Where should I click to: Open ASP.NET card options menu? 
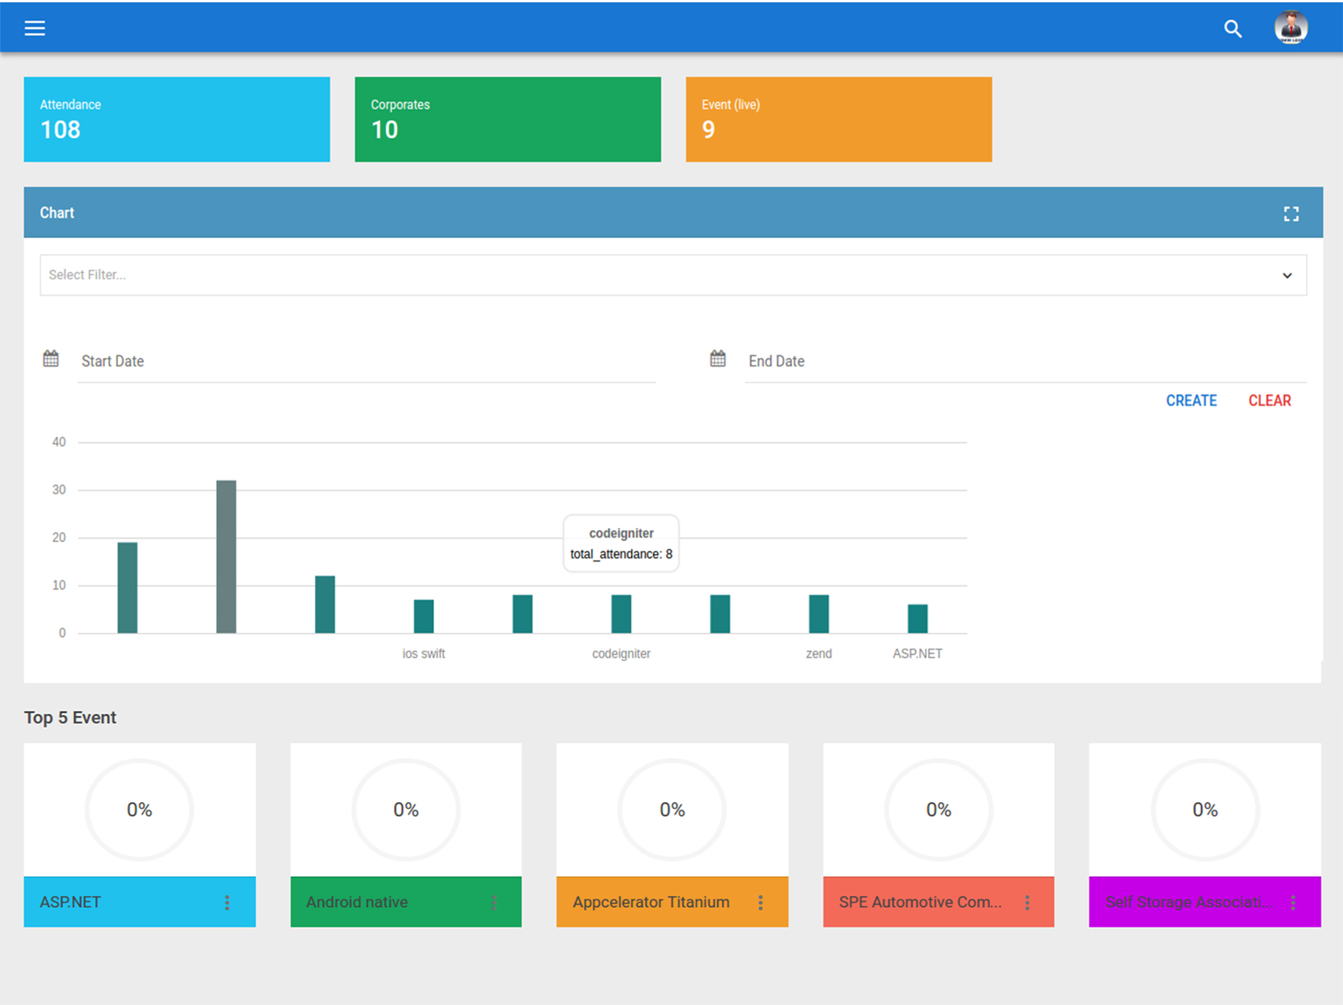[227, 902]
